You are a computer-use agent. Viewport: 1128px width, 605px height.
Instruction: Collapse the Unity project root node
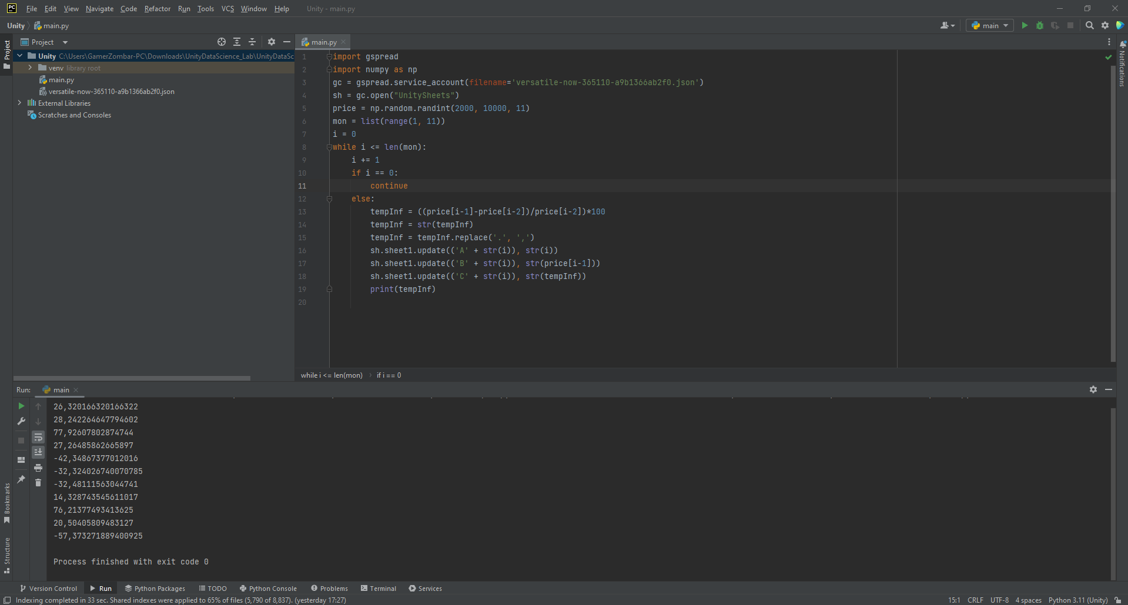(x=19, y=56)
